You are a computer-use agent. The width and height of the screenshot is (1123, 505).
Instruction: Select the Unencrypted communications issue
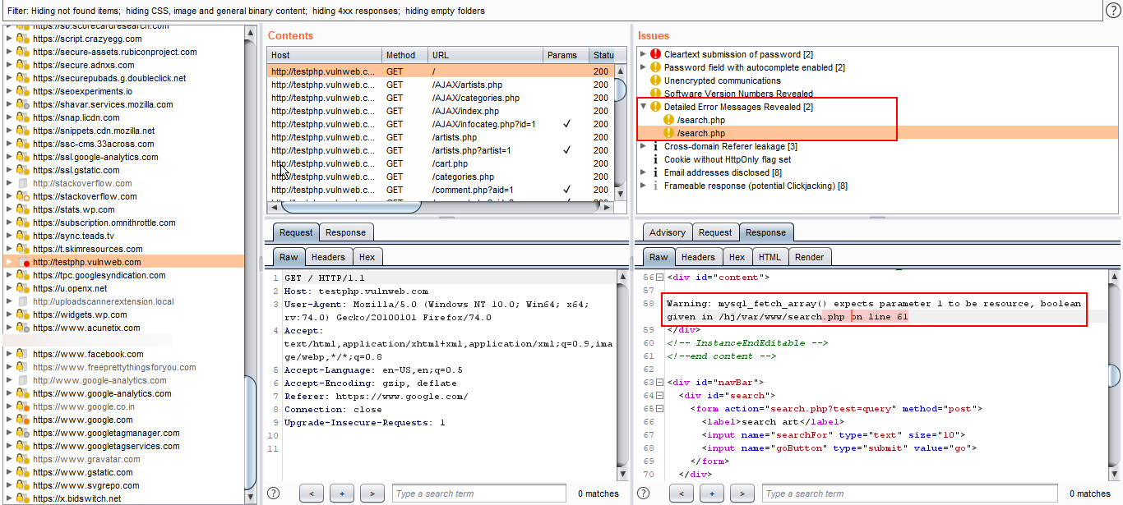(x=722, y=80)
